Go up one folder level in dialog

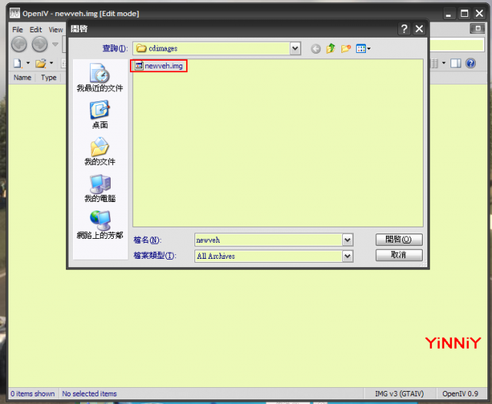pos(331,48)
